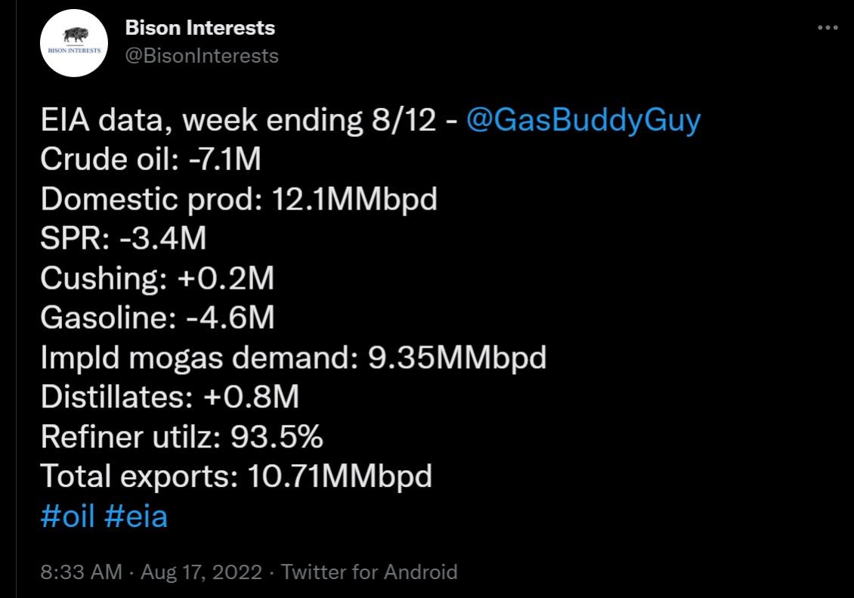Select the 'Domestic prod: 12.1MMbpd' line

pyautogui.click(x=239, y=200)
